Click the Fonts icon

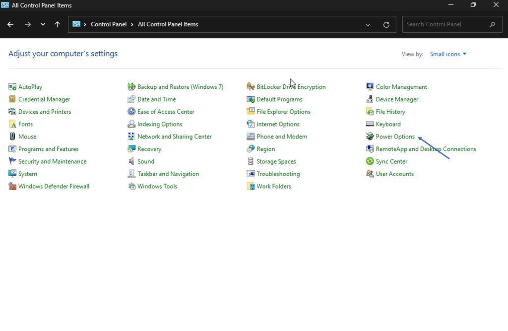pyautogui.click(x=12, y=124)
